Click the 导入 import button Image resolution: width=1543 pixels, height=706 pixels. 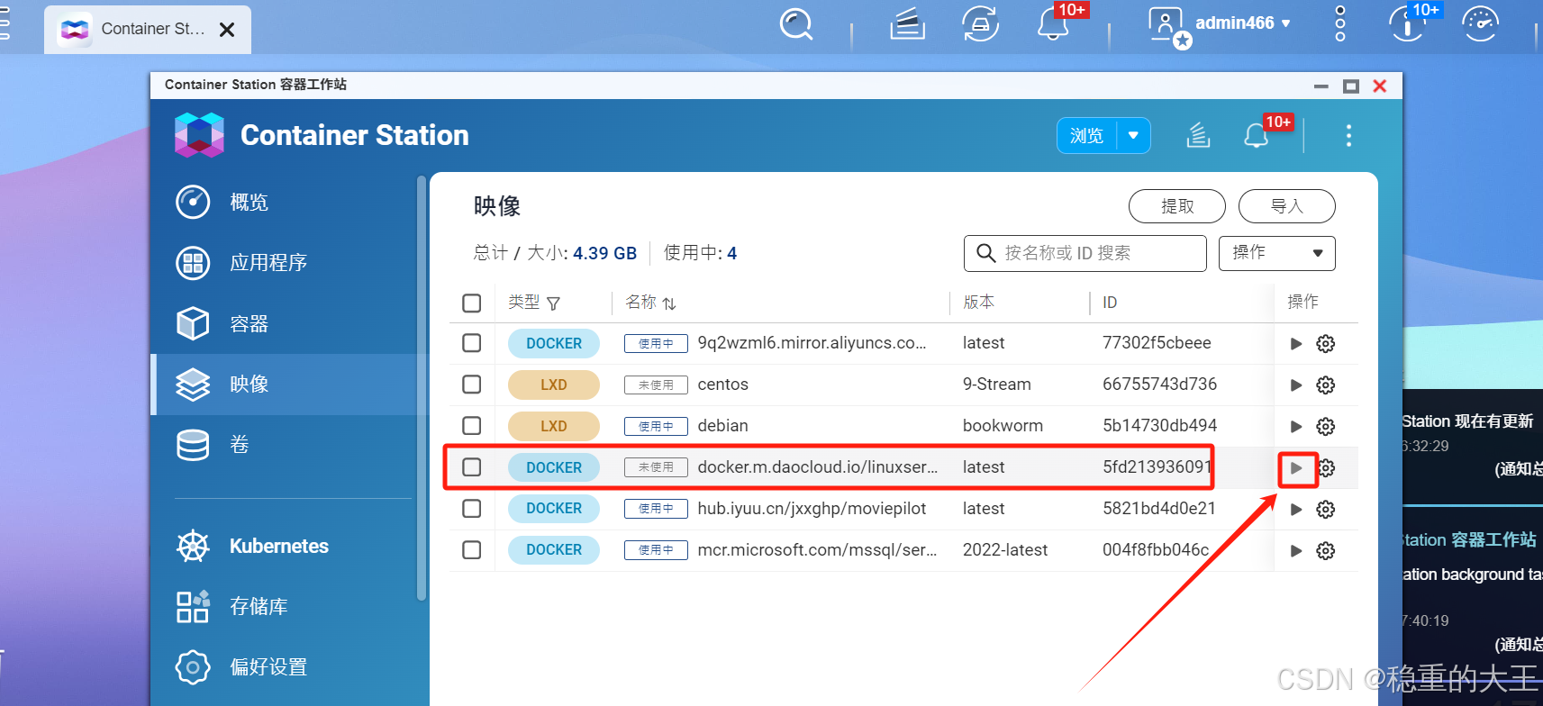(1286, 206)
